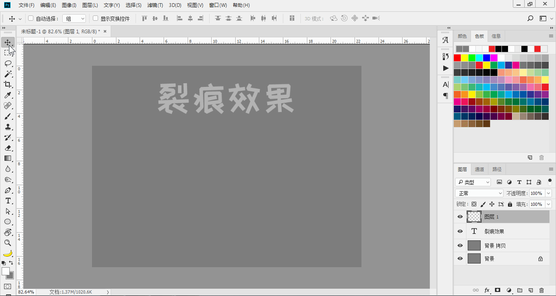The image size is (556, 296).
Task: Select the Brush tool
Action: (8, 116)
